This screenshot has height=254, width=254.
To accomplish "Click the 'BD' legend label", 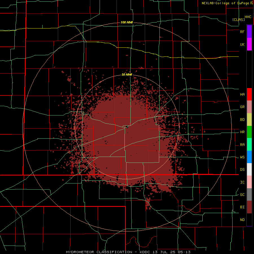I will [x=242, y=120].
